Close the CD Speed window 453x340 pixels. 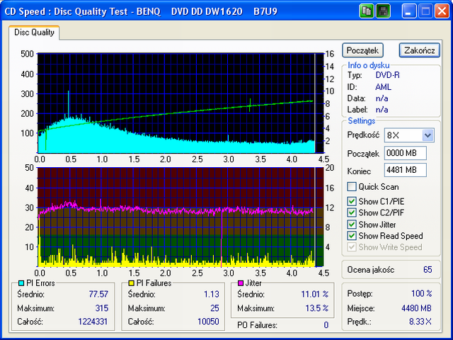442,11
